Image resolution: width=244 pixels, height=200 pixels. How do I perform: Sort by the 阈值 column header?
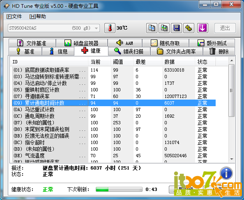122,62
